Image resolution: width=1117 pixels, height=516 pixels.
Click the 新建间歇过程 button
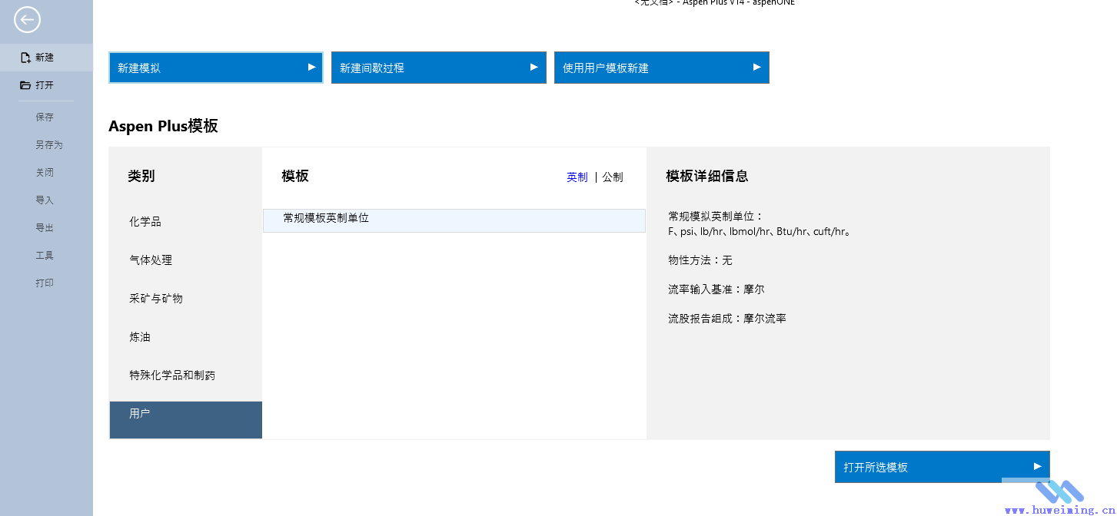click(439, 68)
